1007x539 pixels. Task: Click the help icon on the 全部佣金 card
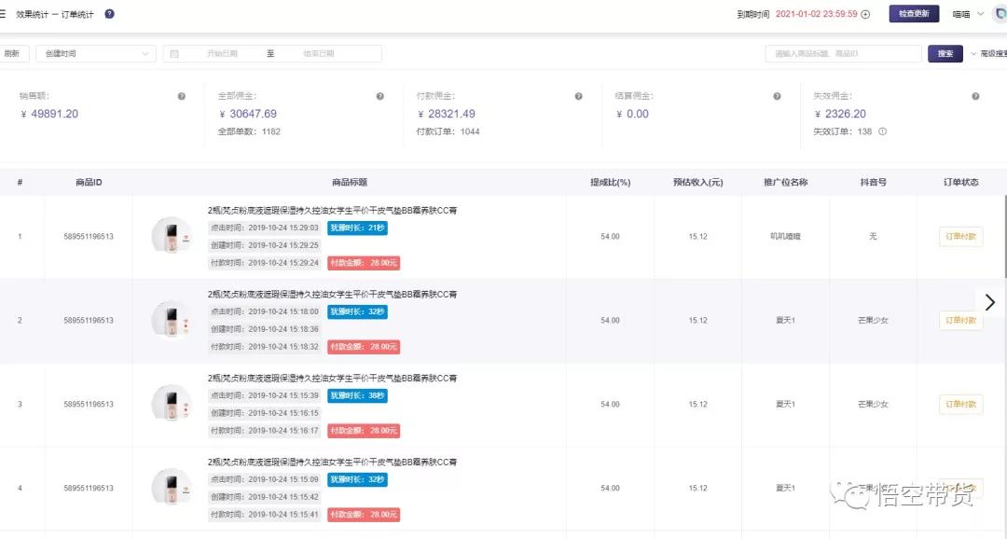(379, 96)
